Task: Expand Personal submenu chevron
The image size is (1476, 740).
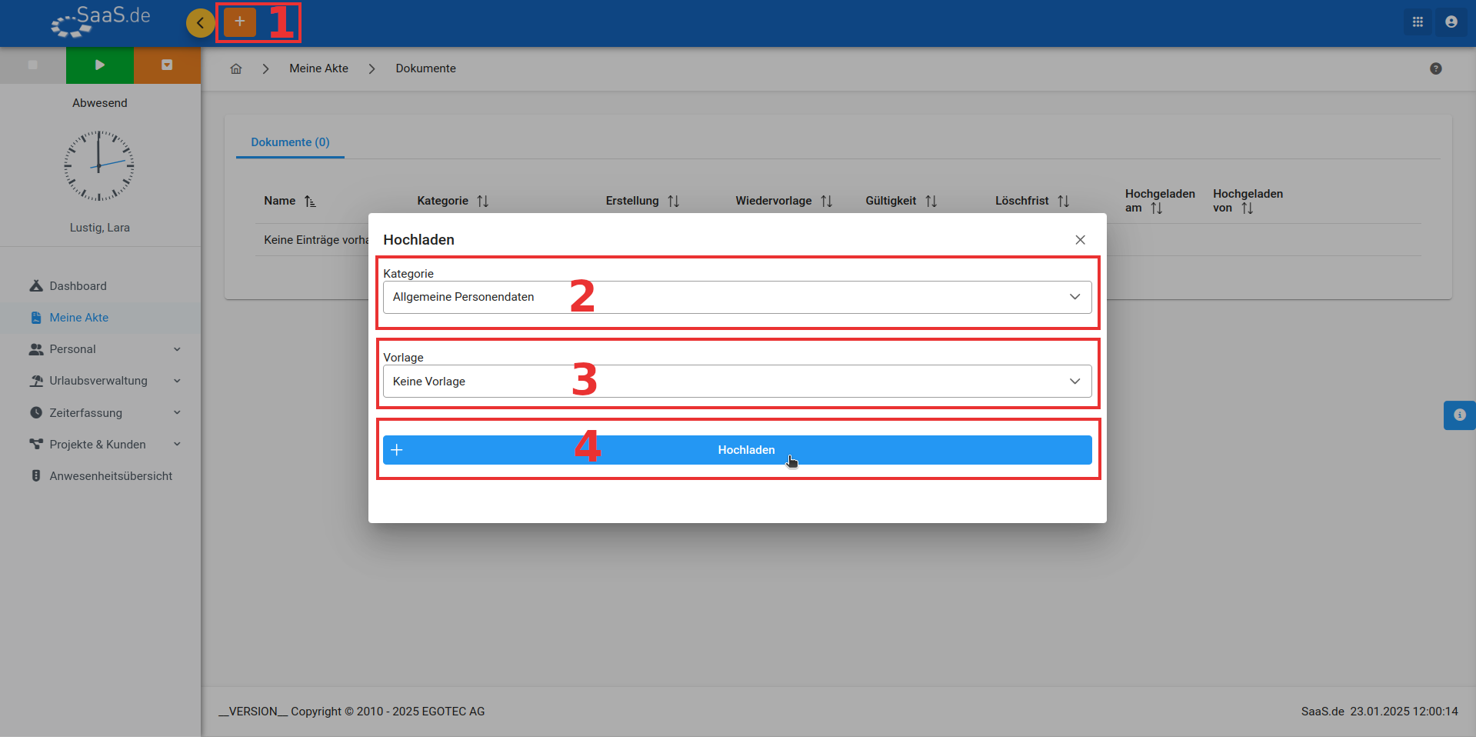Action: point(177,349)
